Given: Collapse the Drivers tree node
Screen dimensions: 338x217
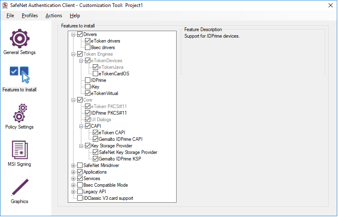Looking at the screenshot, I should click(74, 34).
